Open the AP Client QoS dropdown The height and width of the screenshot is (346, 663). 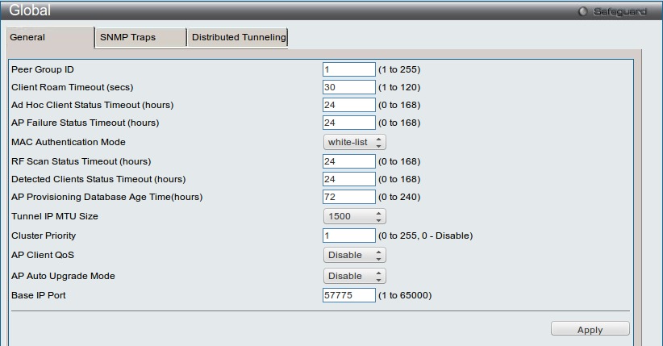[354, 255]
